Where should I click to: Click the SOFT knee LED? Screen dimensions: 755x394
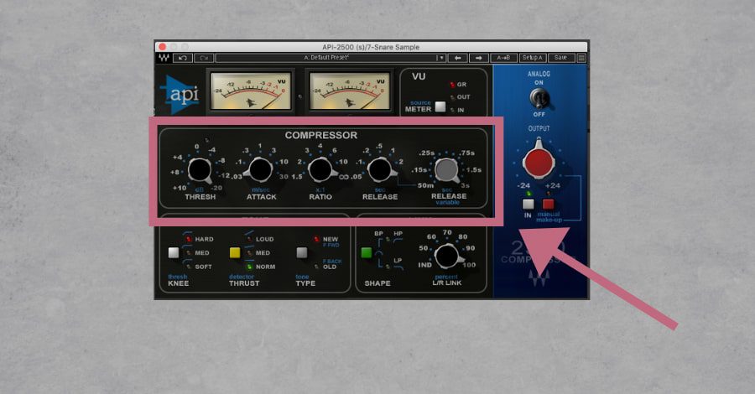coord(189,267)
